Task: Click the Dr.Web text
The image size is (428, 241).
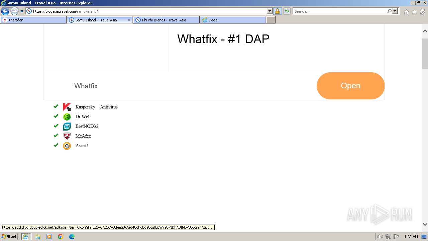Action: tap(83, 117)
